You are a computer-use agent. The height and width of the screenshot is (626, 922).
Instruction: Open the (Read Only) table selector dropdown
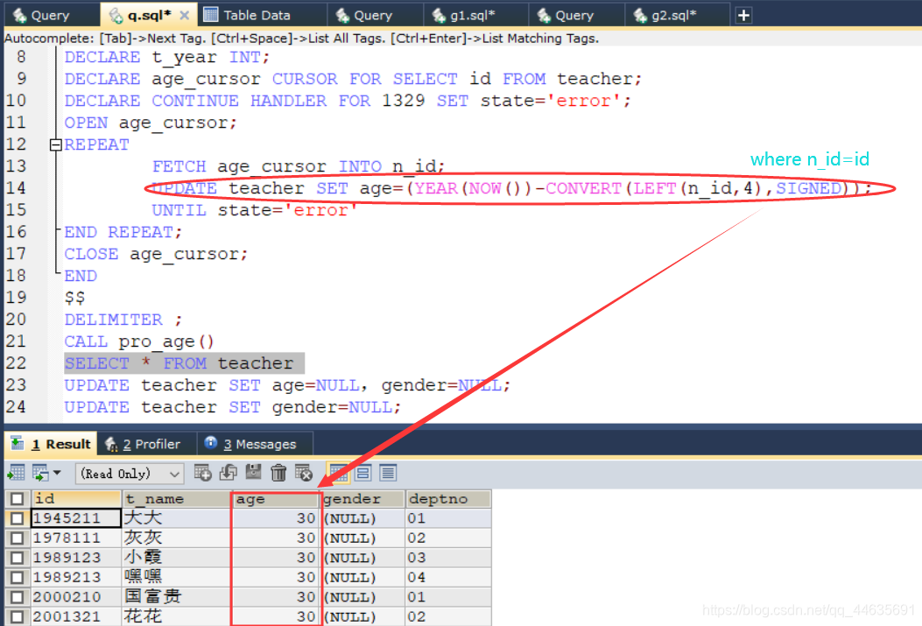[x=130, y=473]
